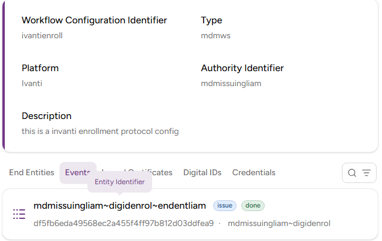Open entity mdmissuingliam~digidenrol~endentliam

tap(120, 206)
